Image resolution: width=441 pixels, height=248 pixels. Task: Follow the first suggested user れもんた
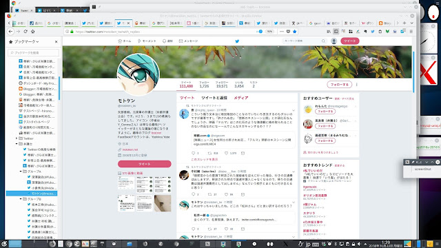(x=325, y=112)
